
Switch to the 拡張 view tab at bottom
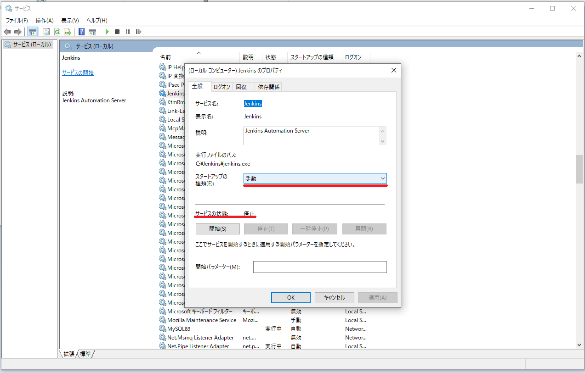coord(69,354)
